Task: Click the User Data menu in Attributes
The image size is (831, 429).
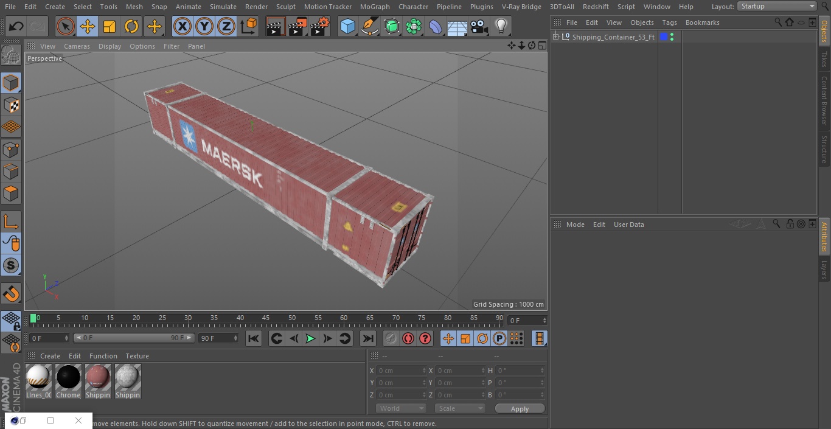Action: pyautogui.click(x=628, y=225)
